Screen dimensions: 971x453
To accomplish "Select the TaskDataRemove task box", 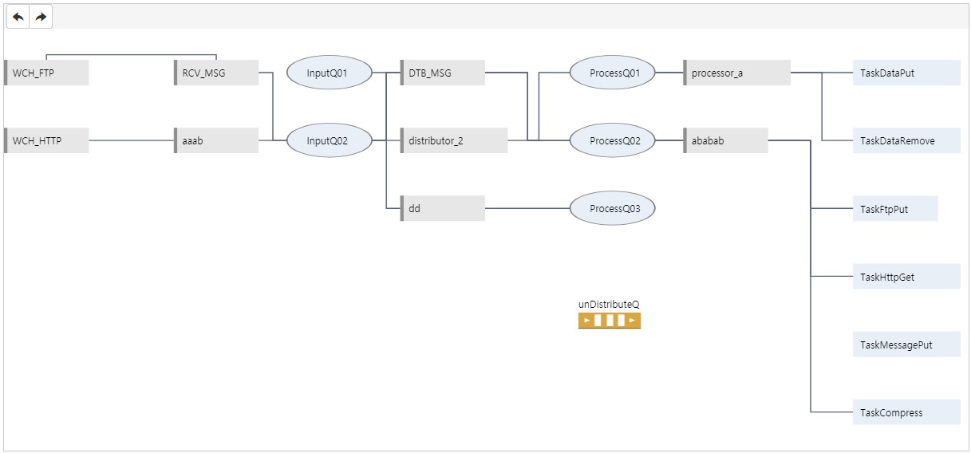I will [906, 140].
